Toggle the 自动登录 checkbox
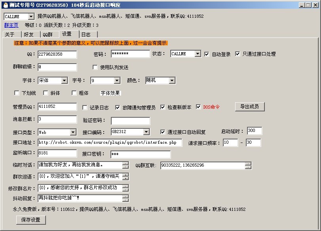 click(x=207, y=54)
